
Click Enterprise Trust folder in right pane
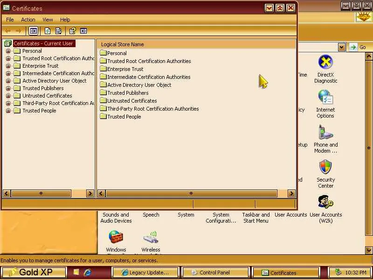pos(103,69)
